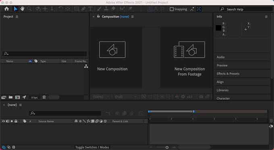Open the 8 bpc color depth setting
Screen dimensions: 274x150
[x=34, y=97]
